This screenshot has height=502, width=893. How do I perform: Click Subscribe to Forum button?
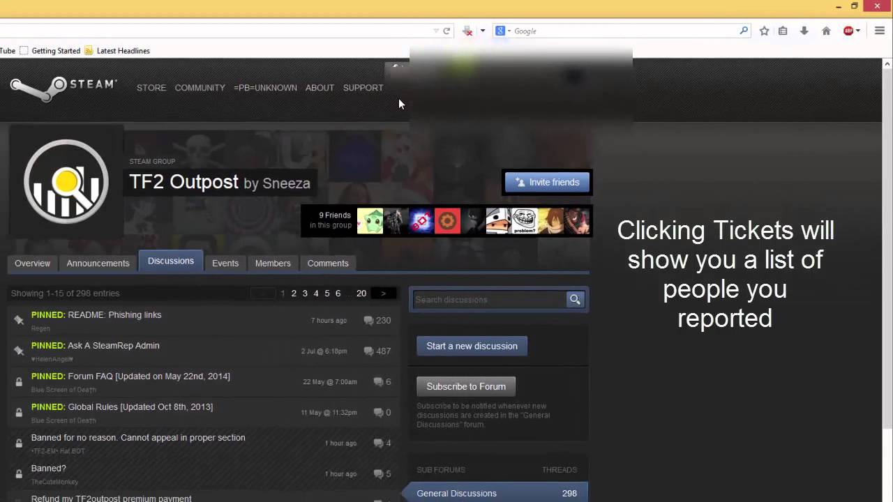[x=466, y=386]
